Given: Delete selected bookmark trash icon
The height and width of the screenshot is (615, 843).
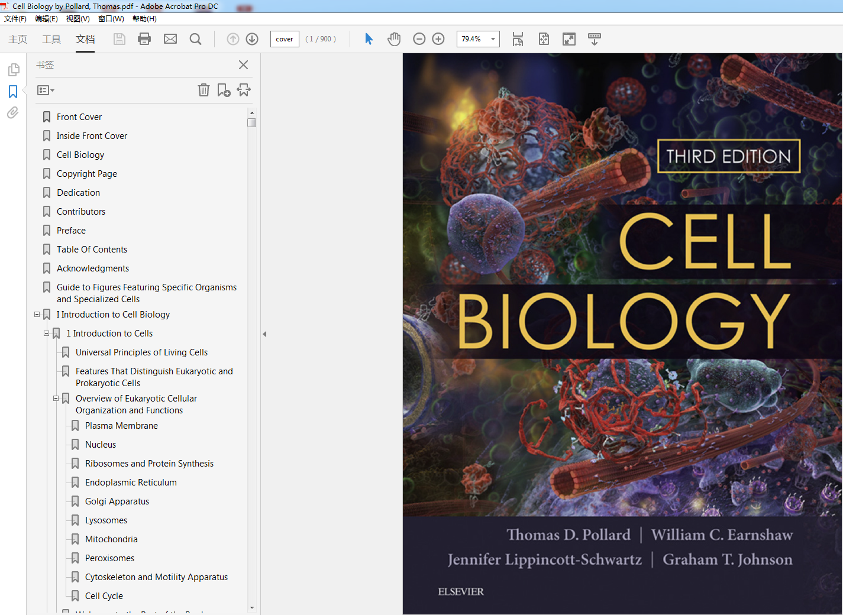Looking at the screenshot, I should pyautogui.click(x=204, y=90).
